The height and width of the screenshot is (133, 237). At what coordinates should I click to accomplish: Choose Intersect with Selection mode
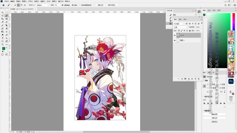click(25, 5)
